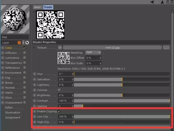Expand the Texture disclosure triangle
The height and width of the screenshot is (131, 174).
pyautogui.click(x=34, y=48)
